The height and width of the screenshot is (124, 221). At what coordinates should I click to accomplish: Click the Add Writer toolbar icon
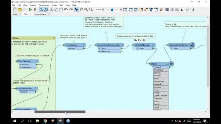pyautogui.click(x=146, y=10)
